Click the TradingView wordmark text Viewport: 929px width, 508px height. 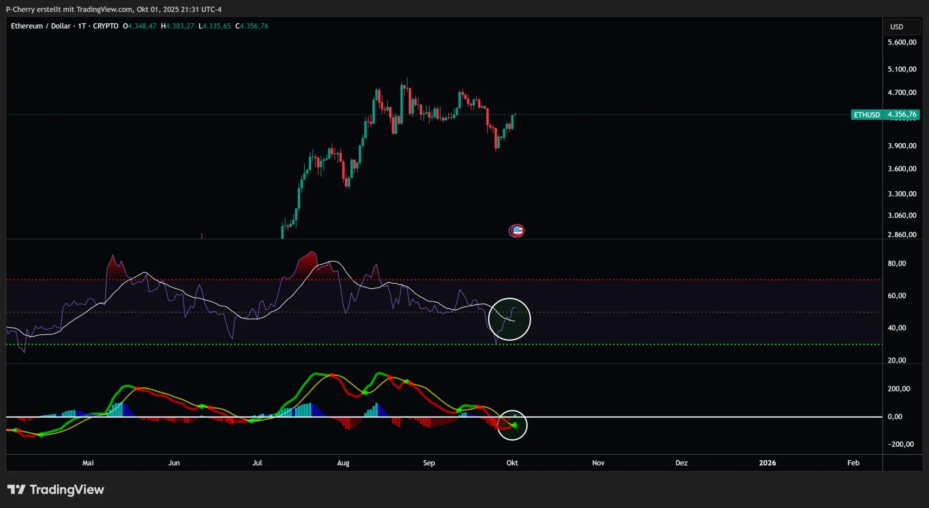point(67,489)
